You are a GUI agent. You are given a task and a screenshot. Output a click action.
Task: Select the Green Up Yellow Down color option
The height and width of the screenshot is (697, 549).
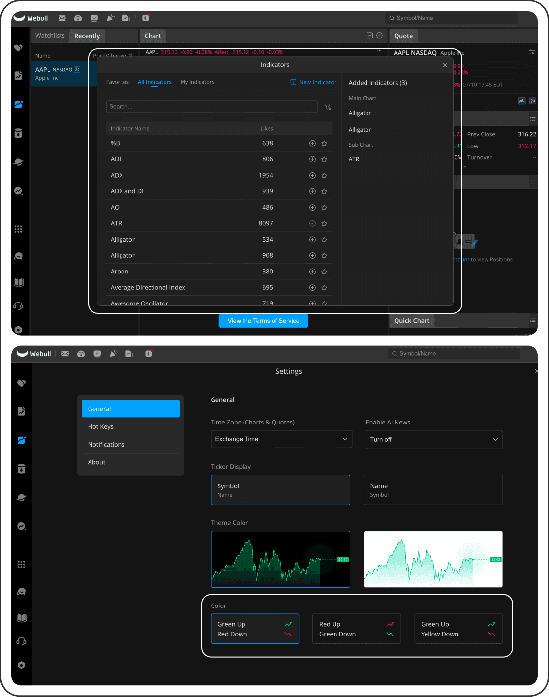click(x=458, y=629)
